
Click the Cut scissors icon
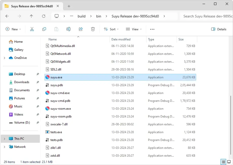[x=32, y=29]
